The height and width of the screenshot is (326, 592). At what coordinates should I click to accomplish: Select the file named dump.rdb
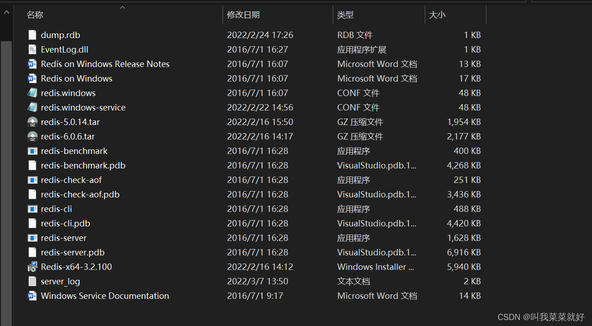point(60,35)
